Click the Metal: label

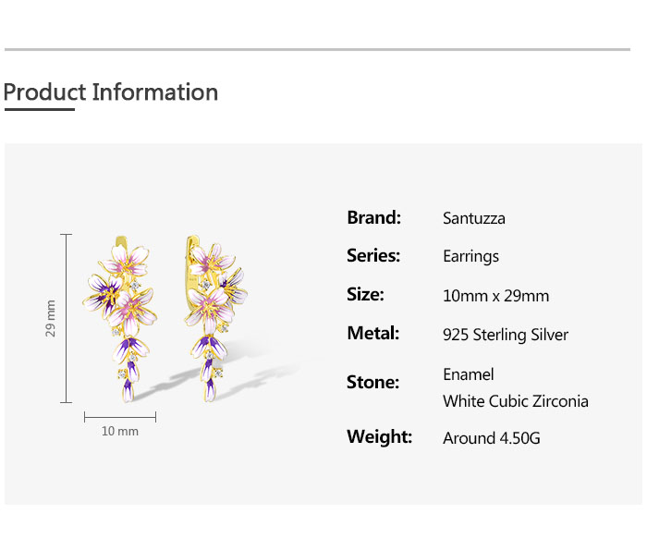[x=373, y=333]
